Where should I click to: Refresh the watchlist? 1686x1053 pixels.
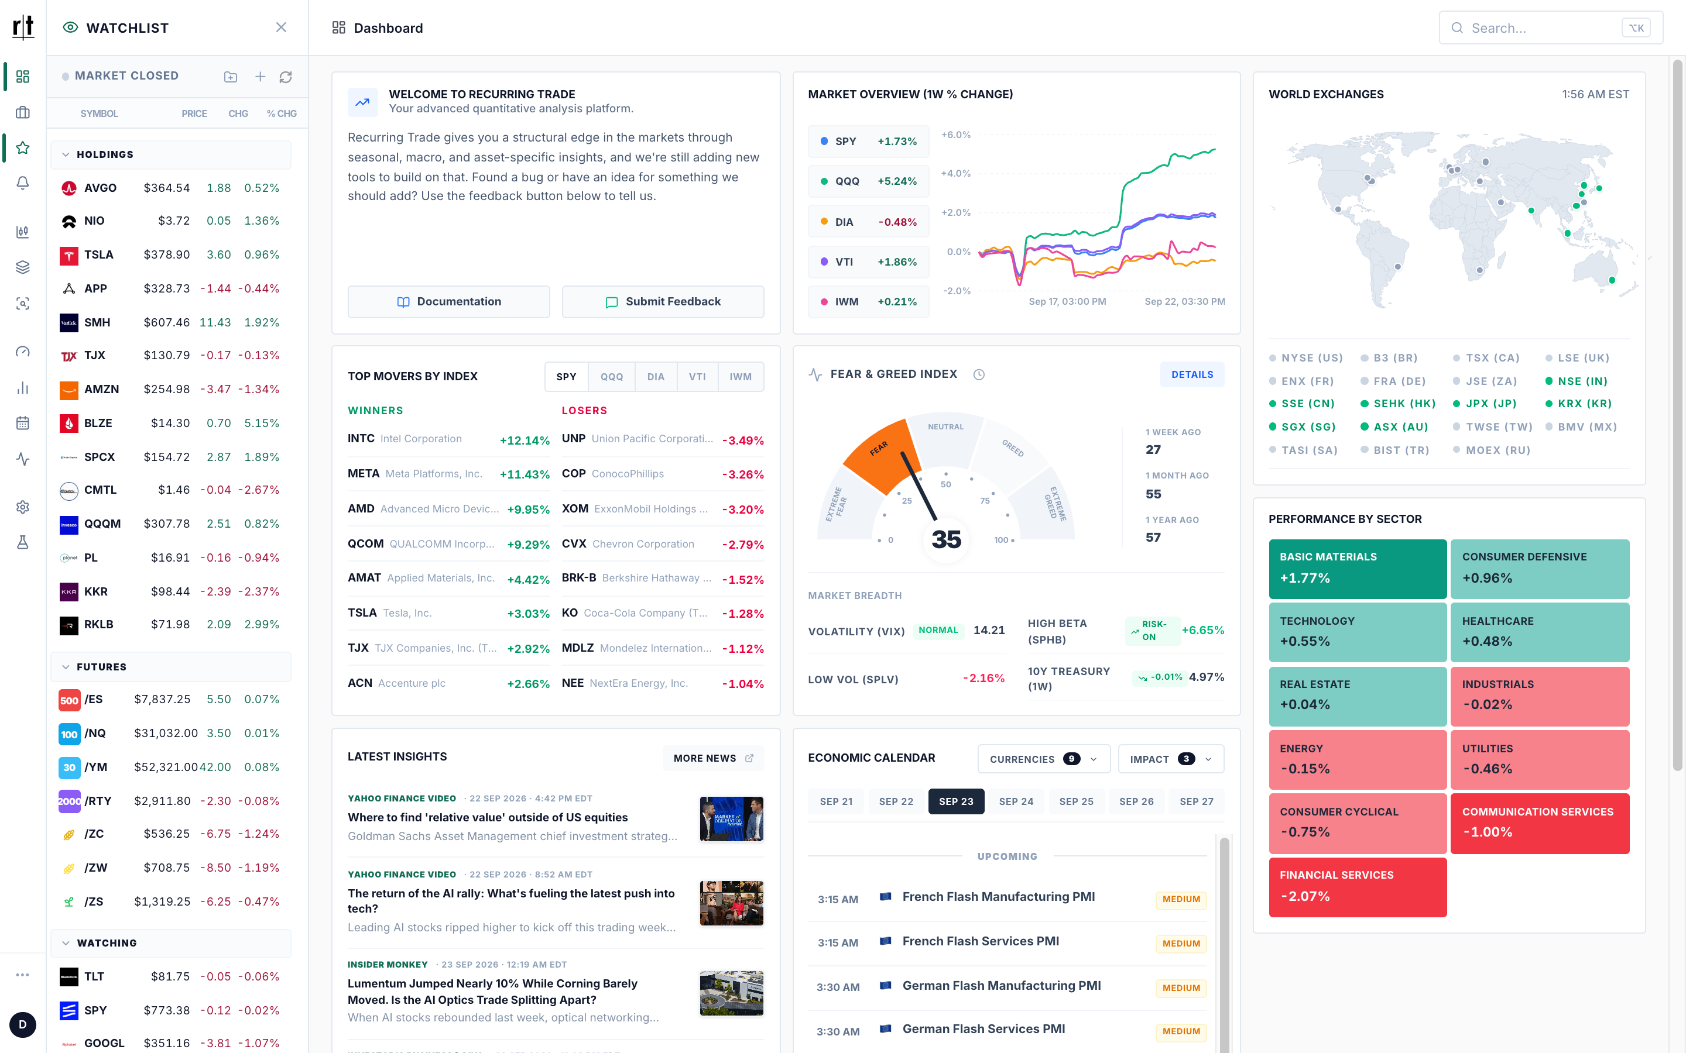tap(286, 77)
